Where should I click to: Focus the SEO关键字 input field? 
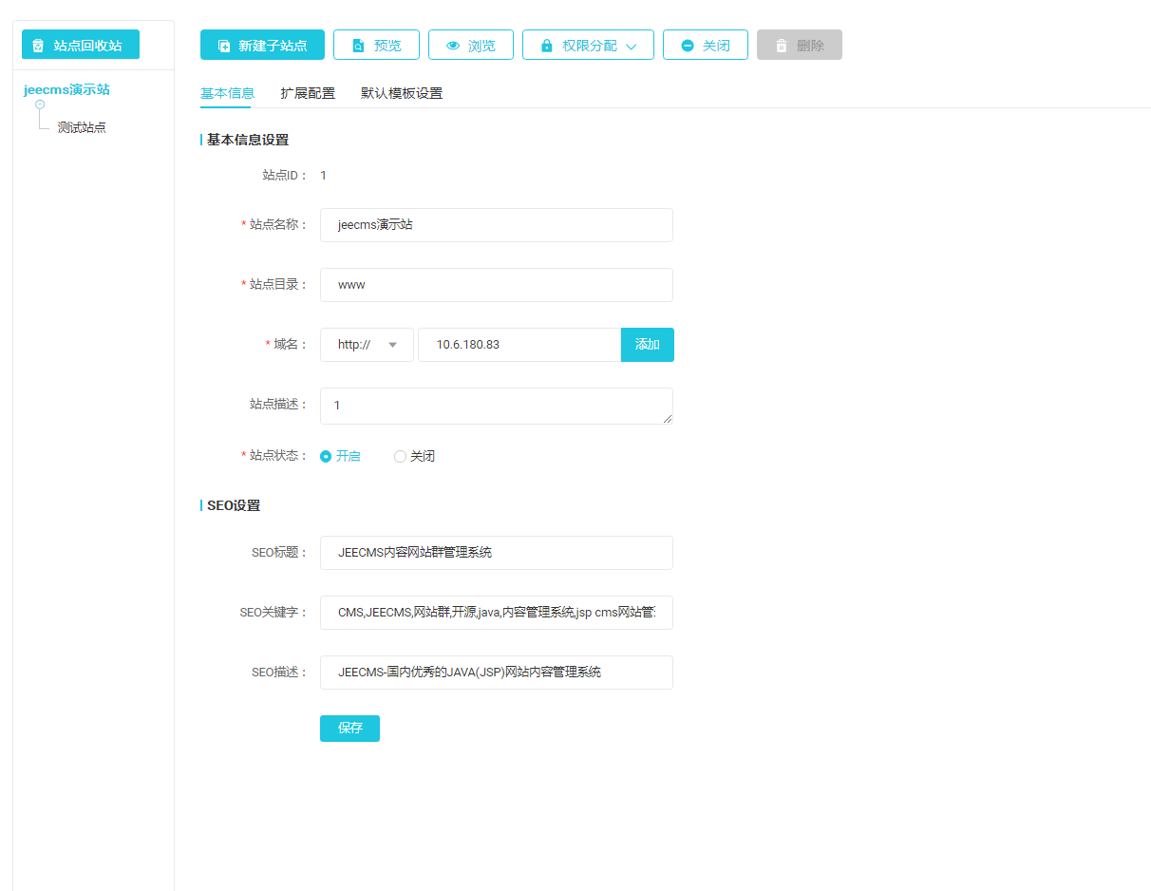[497, 613]
